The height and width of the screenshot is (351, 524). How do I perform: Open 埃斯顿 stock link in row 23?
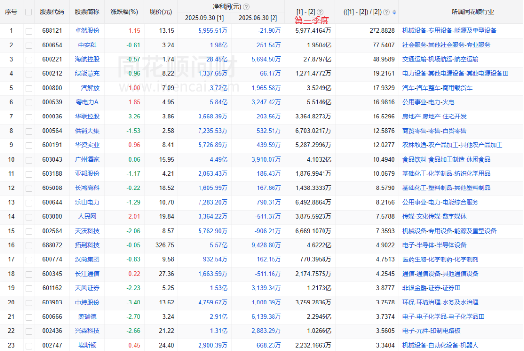click(87, 346)
